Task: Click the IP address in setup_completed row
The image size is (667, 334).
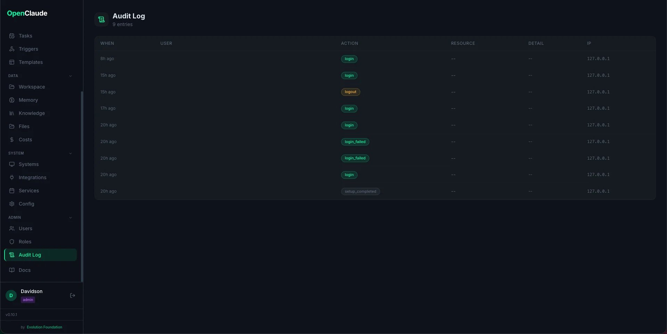Action: point(598,191)
